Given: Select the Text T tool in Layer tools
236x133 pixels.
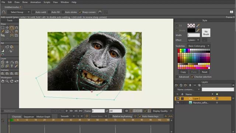Looking at the screenshot, I should 12,66.
